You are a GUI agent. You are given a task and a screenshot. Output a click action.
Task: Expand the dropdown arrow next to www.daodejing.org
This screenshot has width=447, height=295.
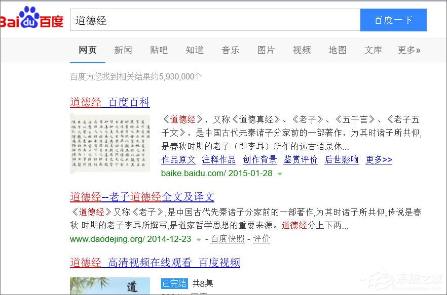[x=199, y=240]
